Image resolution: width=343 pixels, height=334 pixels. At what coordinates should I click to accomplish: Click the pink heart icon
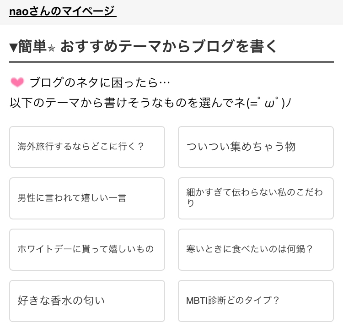pos(17,82)
